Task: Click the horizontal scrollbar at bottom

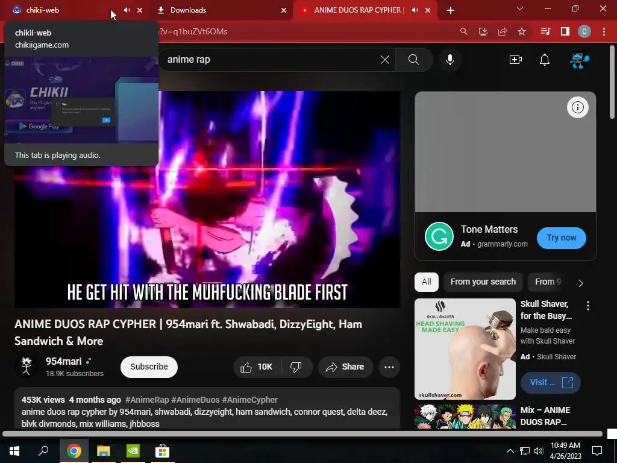Action: [x=302, y=434]
